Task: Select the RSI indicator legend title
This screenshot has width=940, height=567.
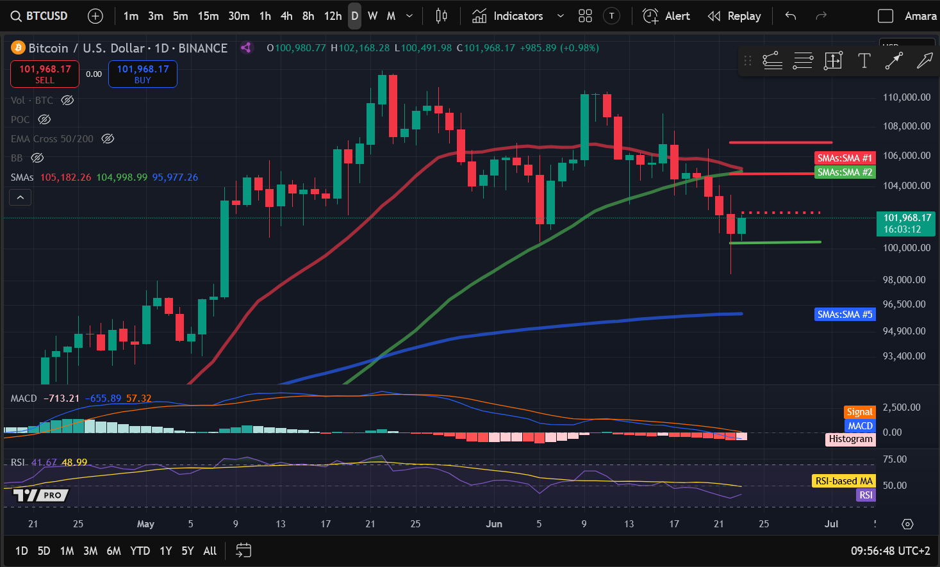Action: pyautogui.click(x=18, y=462)
